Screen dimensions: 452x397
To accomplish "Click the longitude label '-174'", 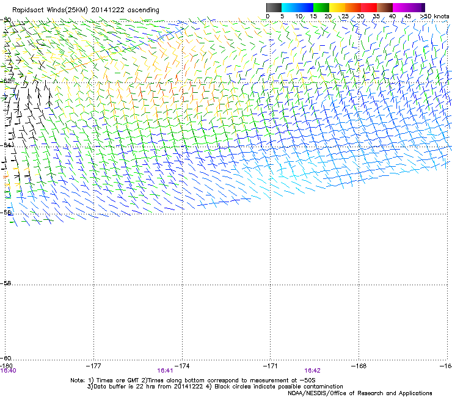I will (182, 366).
